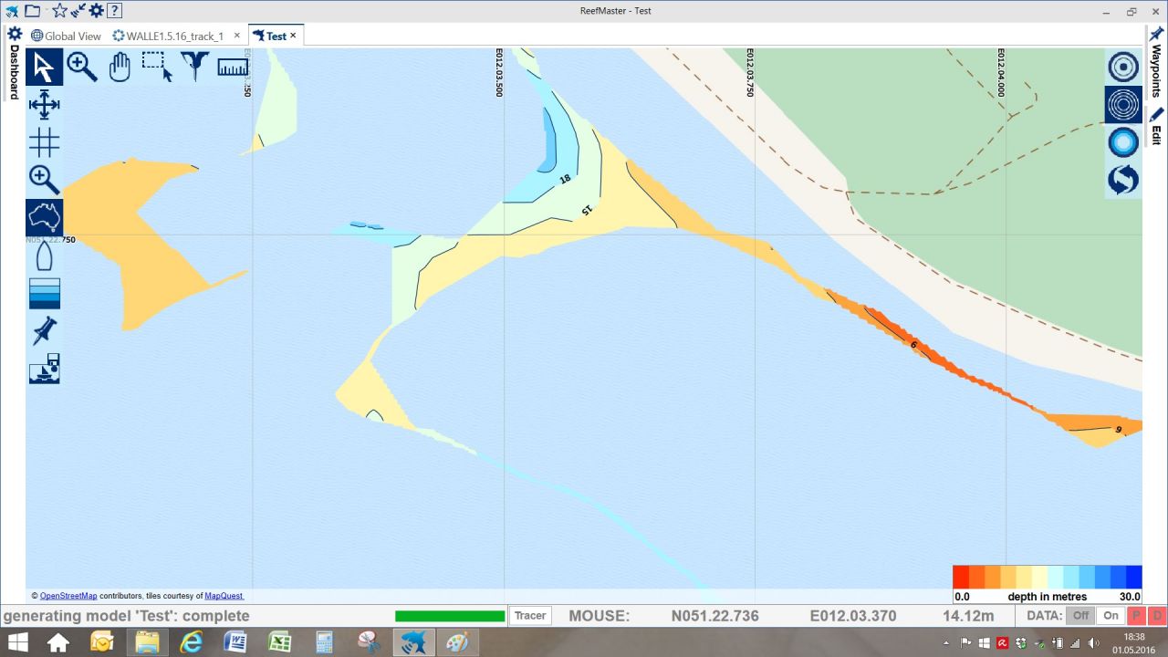The height and width of the screenshot is (657, 1168).
Task: Click the fit-to-extent four-arrow icon
Action: [44, 105]
